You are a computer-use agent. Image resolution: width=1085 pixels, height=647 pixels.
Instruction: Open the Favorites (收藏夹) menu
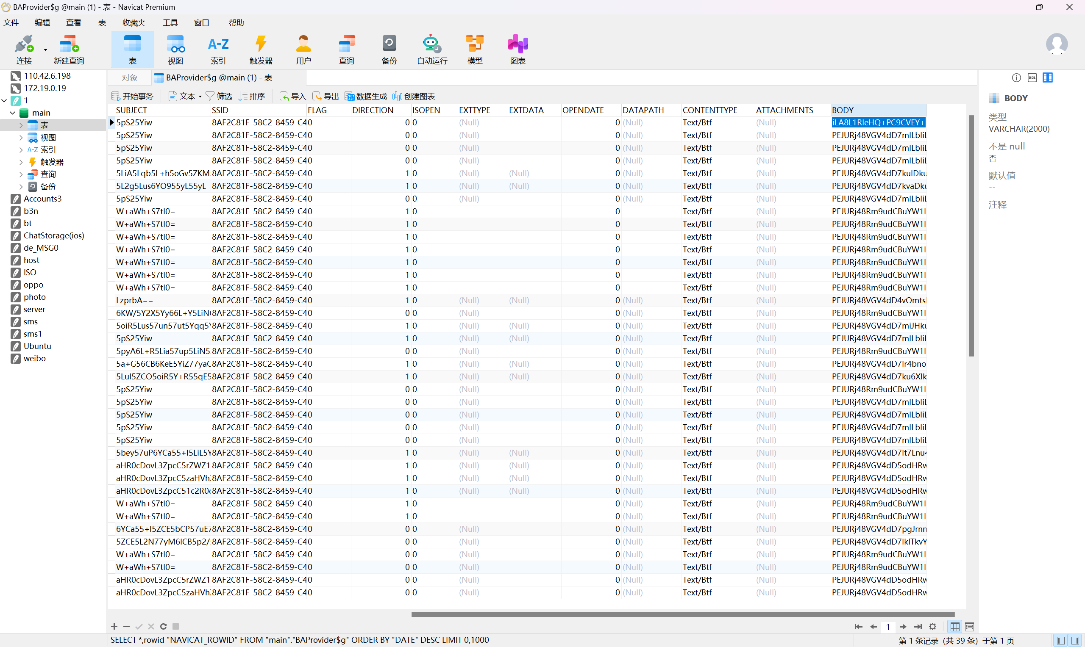click(x=134, y=23)
